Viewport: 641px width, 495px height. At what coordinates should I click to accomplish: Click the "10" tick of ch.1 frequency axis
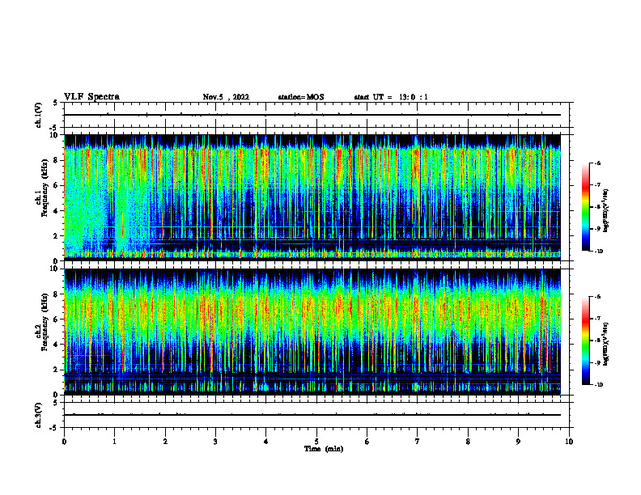tap(54, 135)
